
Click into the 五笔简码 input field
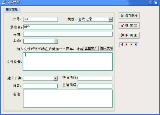click(95, 86)
